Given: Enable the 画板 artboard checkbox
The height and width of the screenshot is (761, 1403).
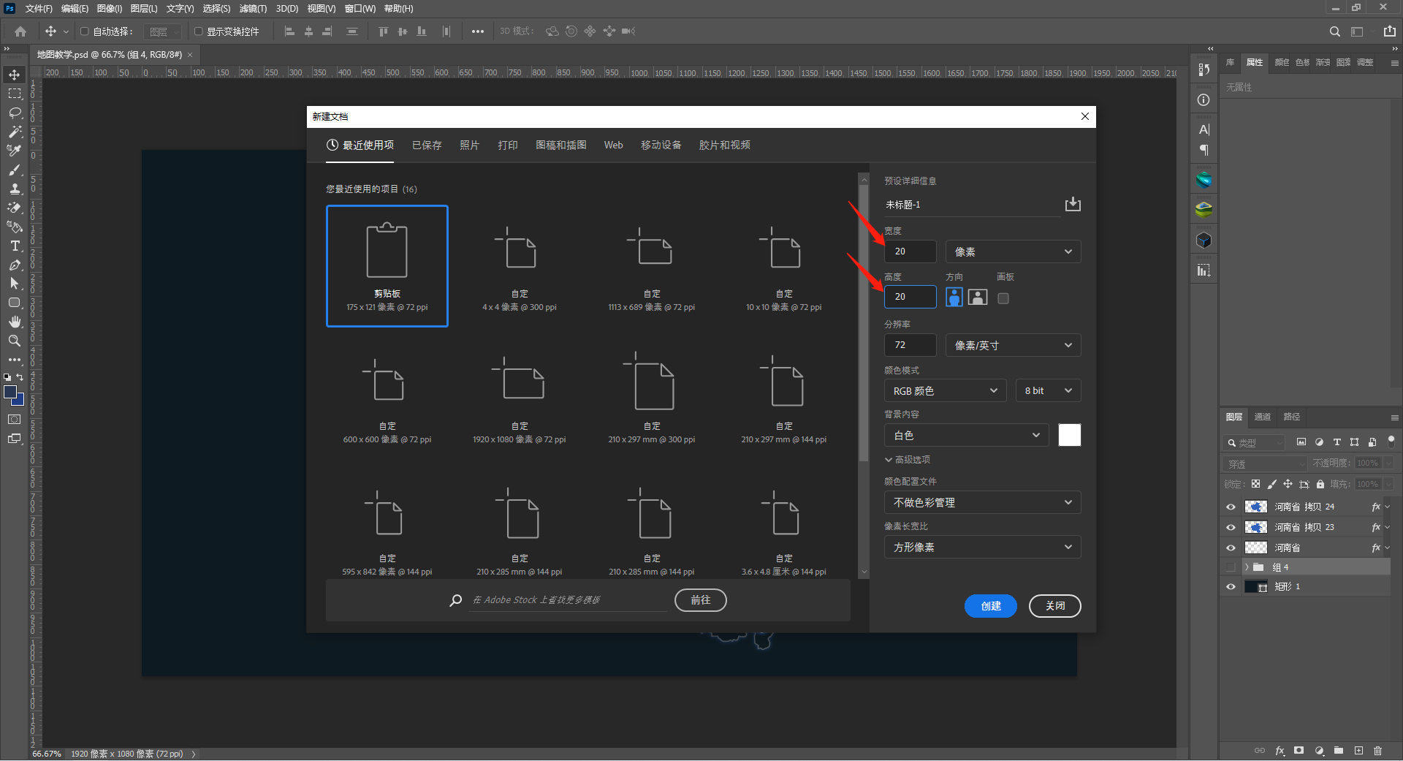Looking at the screenshot, I should click(x=1003, y=298).
